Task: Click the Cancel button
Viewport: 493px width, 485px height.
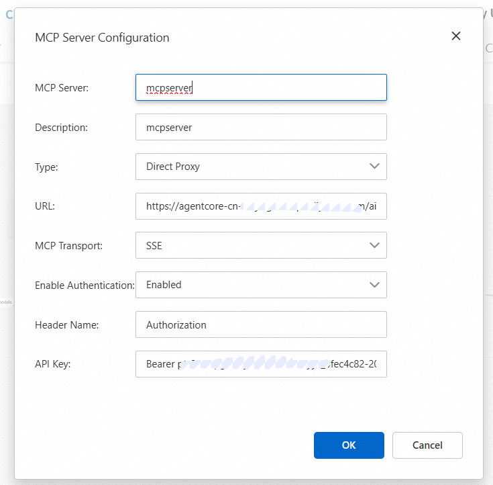Action: (x=427, y=445)
